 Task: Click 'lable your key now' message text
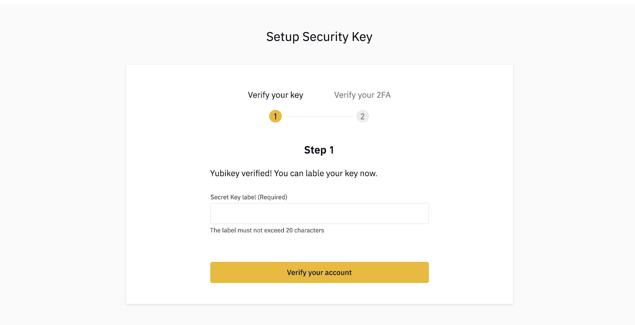coord(341,173)
